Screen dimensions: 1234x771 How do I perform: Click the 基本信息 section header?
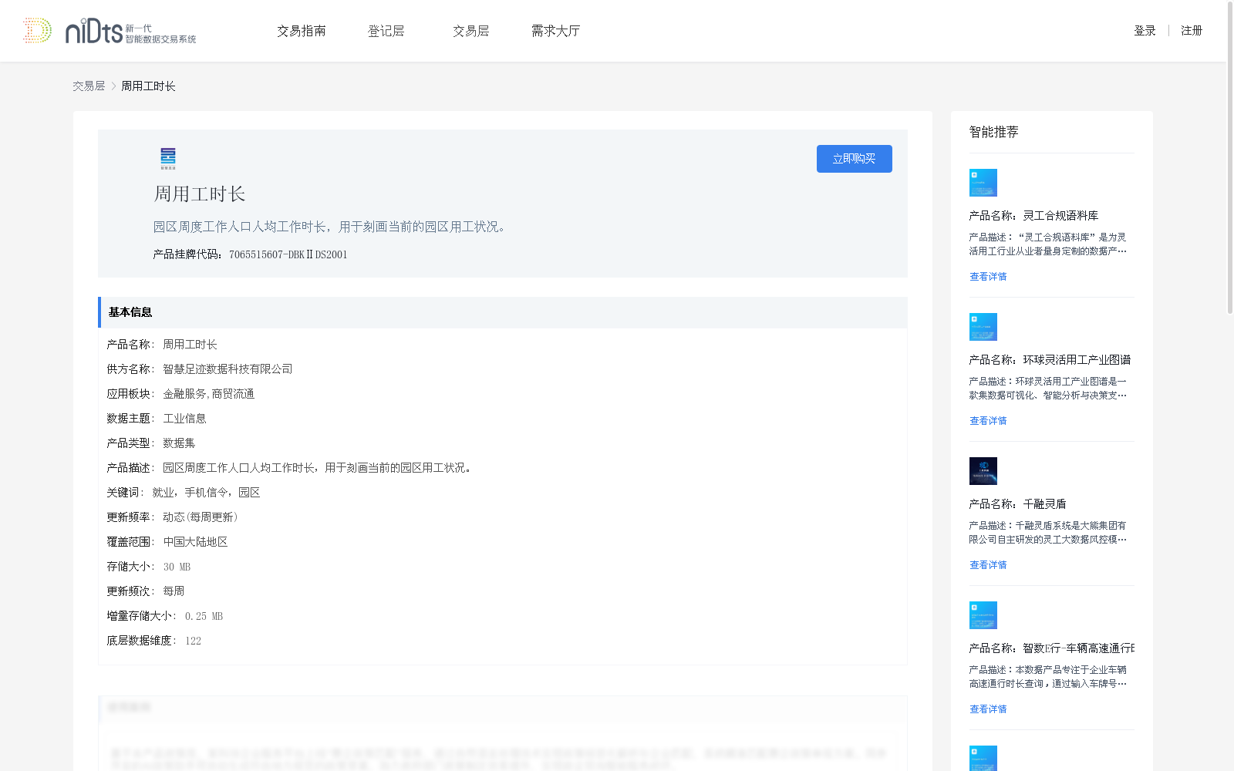click(503, 312)
